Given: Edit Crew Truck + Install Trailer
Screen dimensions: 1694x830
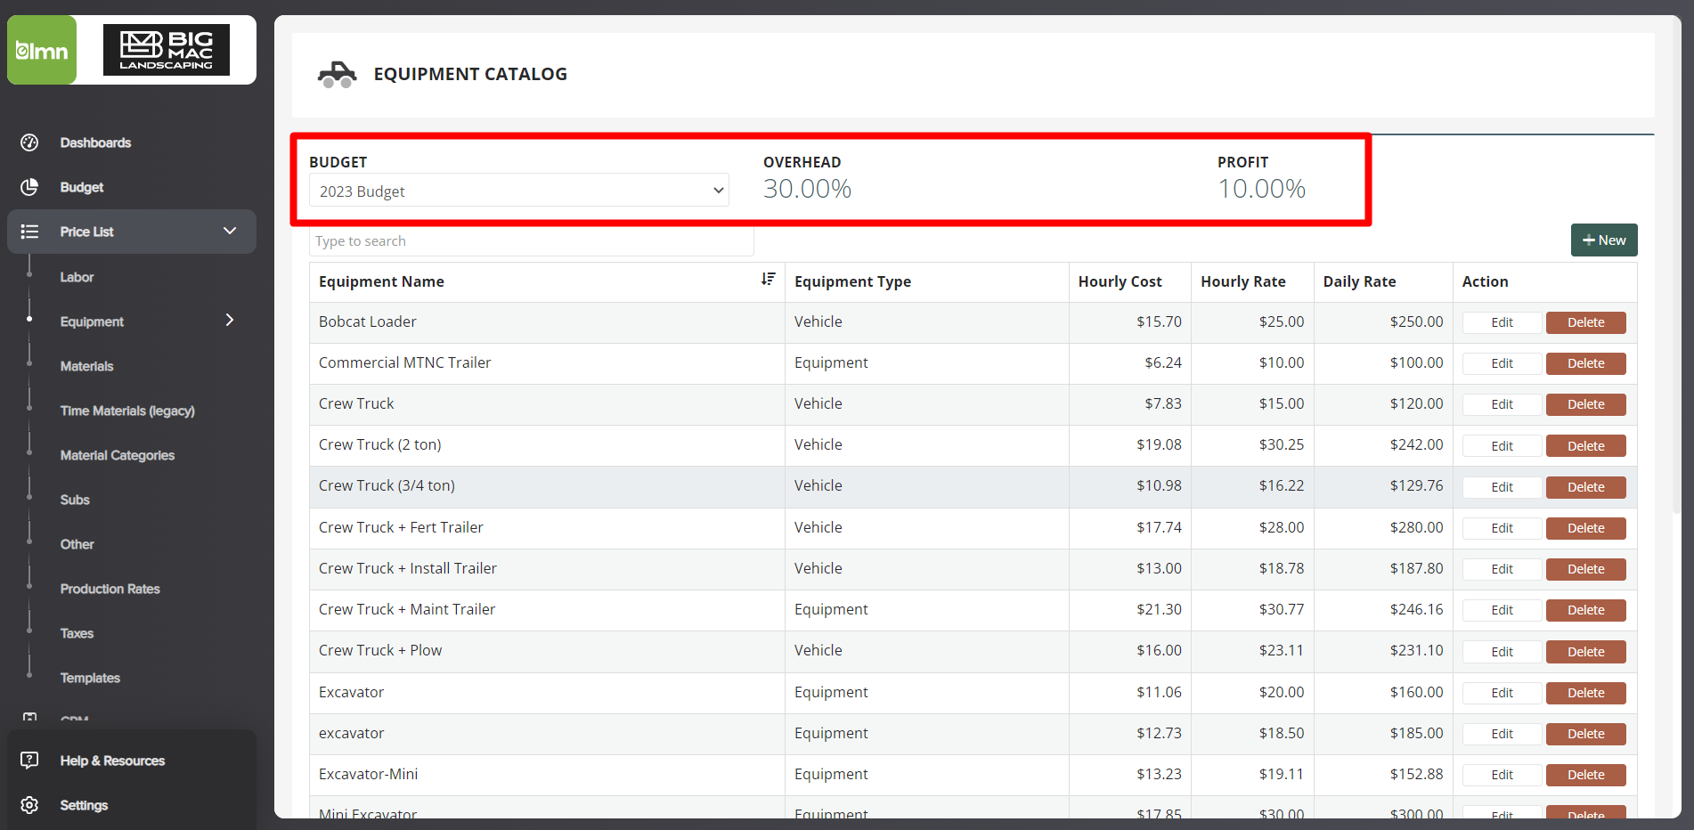Looking at the screenshot, I should pyautogui.click(x=1502, y=569).
